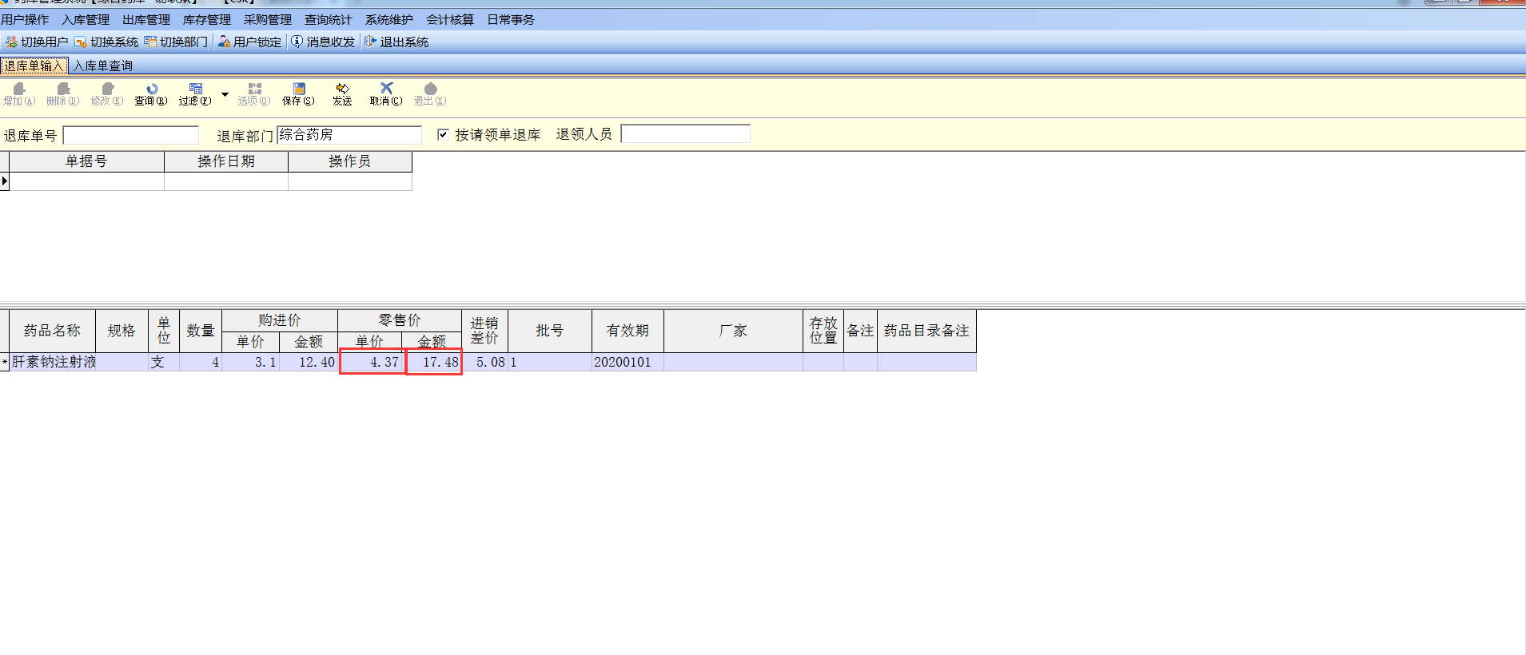This screenshot has width=1526, height=655.
Task: Click the 过滤(F) filter icon
Action: 195,89
